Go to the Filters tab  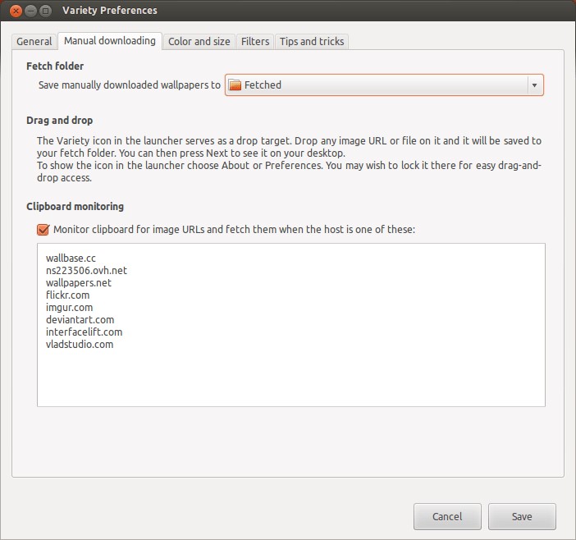[255, 41]
